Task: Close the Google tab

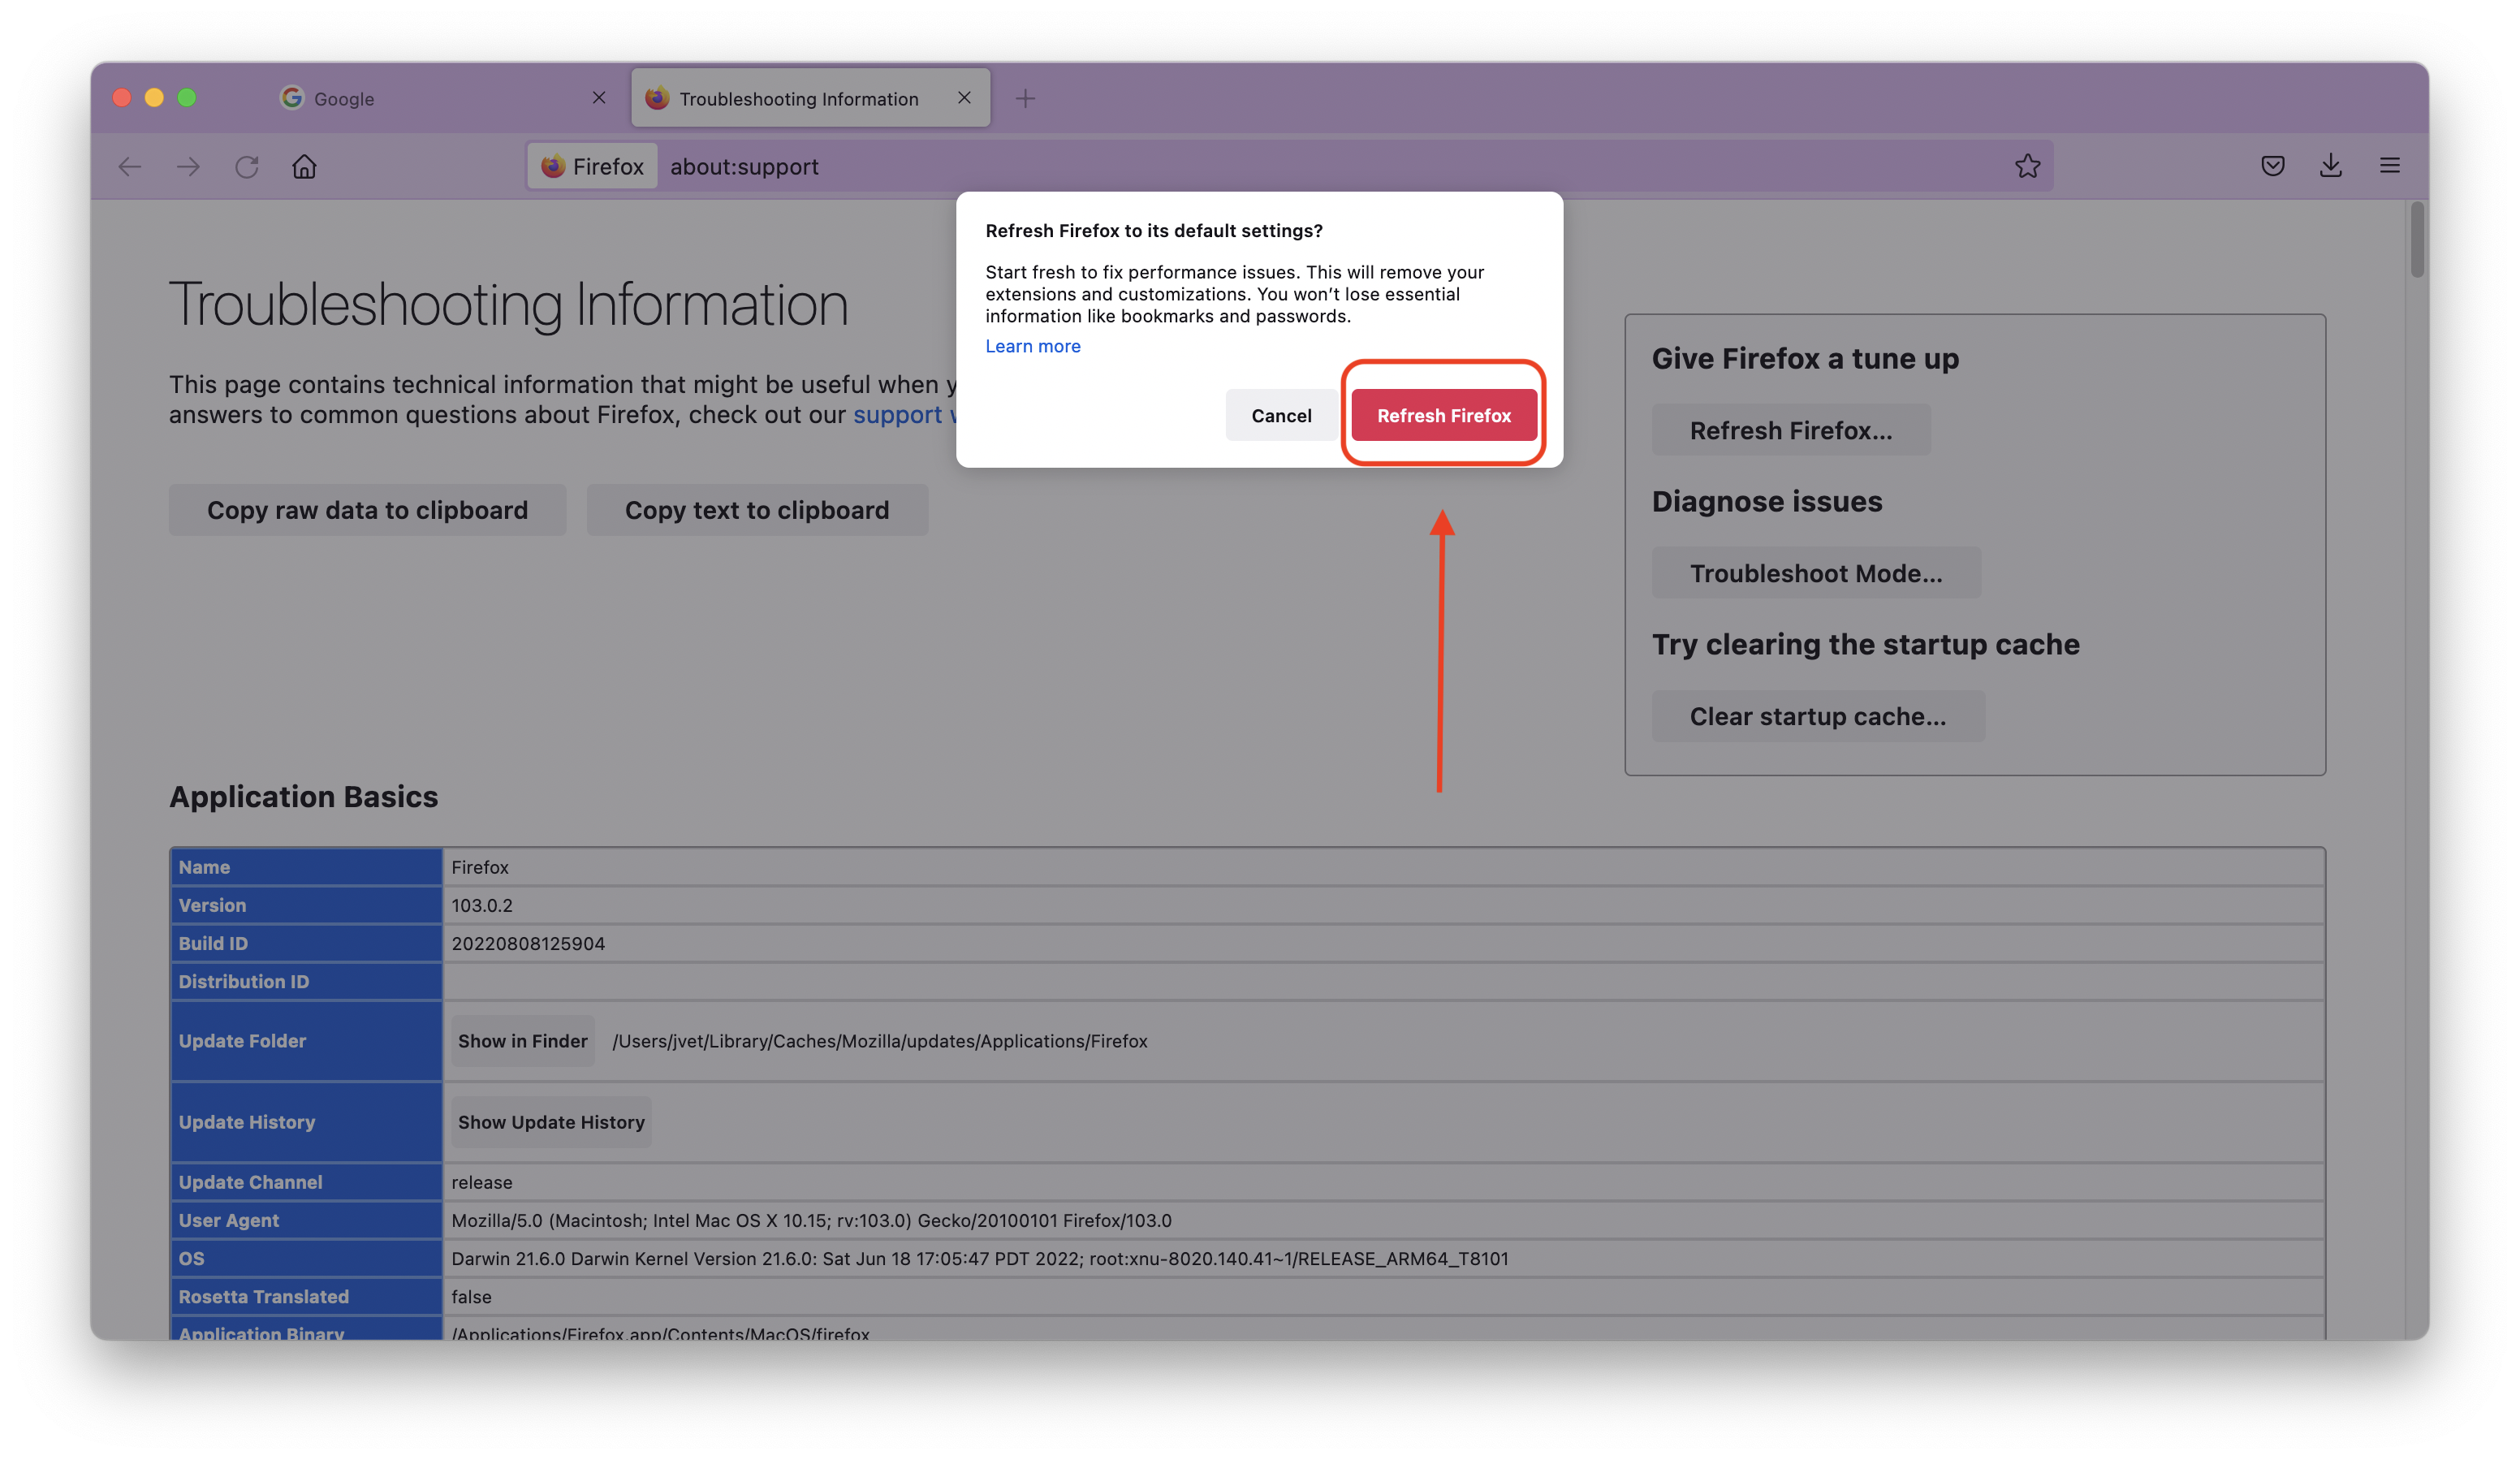Action: point(599,98)
